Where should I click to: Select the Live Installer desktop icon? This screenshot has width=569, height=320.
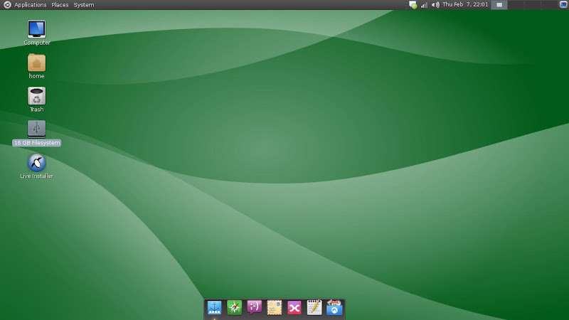coord(36,163)
